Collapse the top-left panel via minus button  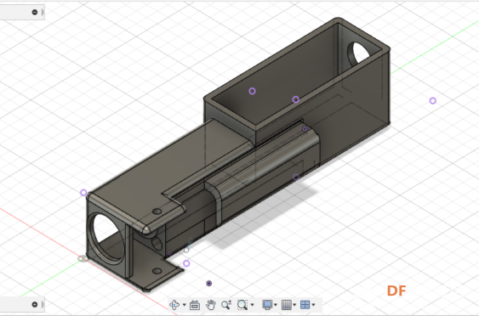[x=35, y=12]
